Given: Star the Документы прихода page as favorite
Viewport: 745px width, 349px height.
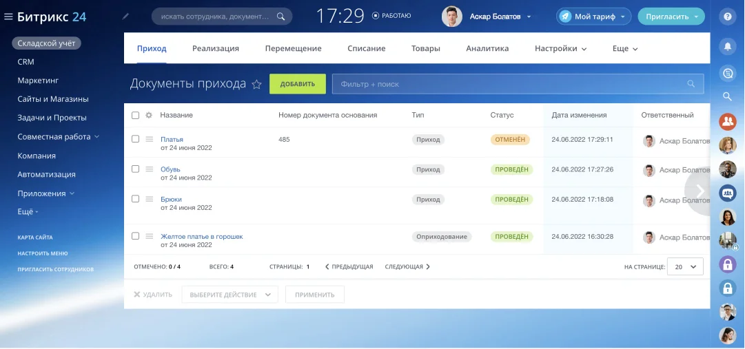Looking at the screenshot, I should pyautogui.click(x=256, y=85).
